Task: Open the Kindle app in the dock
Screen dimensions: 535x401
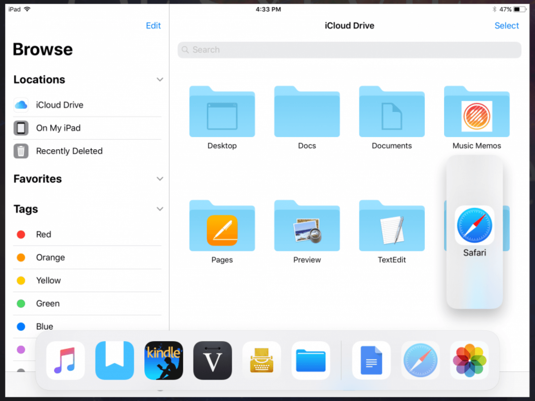Action: tap(164, 360)
